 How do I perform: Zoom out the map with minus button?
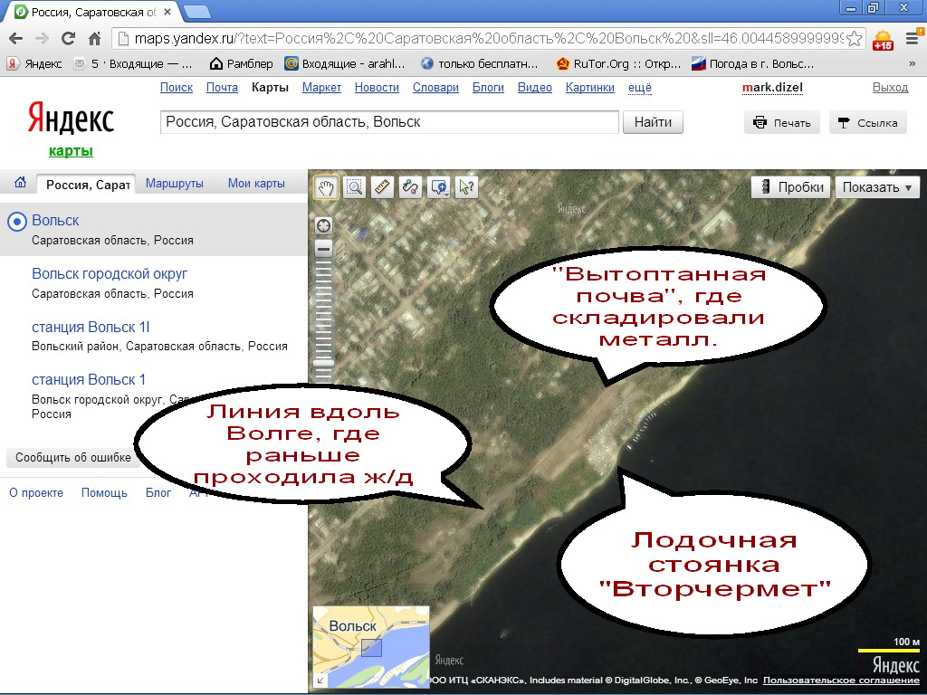pyautogui.click(x=323, y=249)
